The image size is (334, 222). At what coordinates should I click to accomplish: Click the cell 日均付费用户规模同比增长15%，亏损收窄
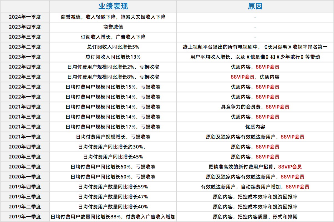[x=113, y=87]
